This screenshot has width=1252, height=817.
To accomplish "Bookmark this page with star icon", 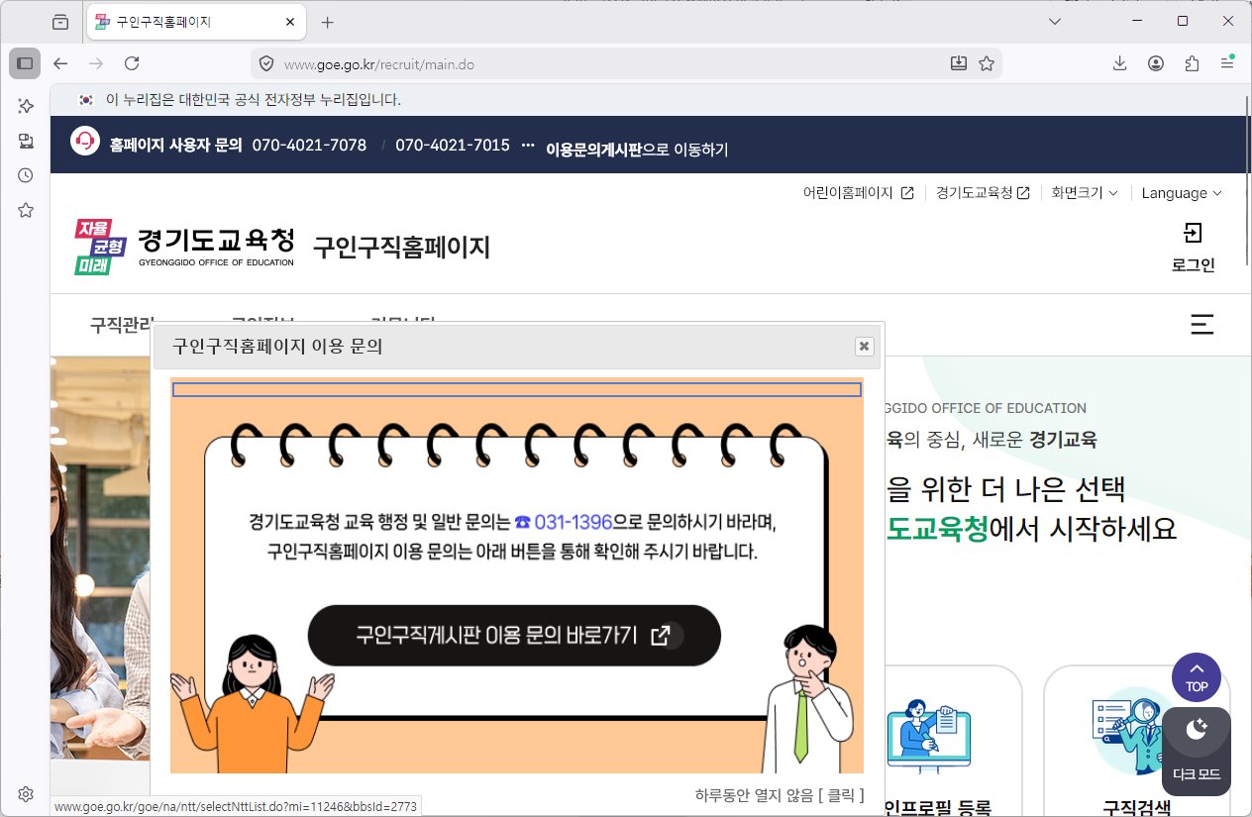I will click(986, 63).
